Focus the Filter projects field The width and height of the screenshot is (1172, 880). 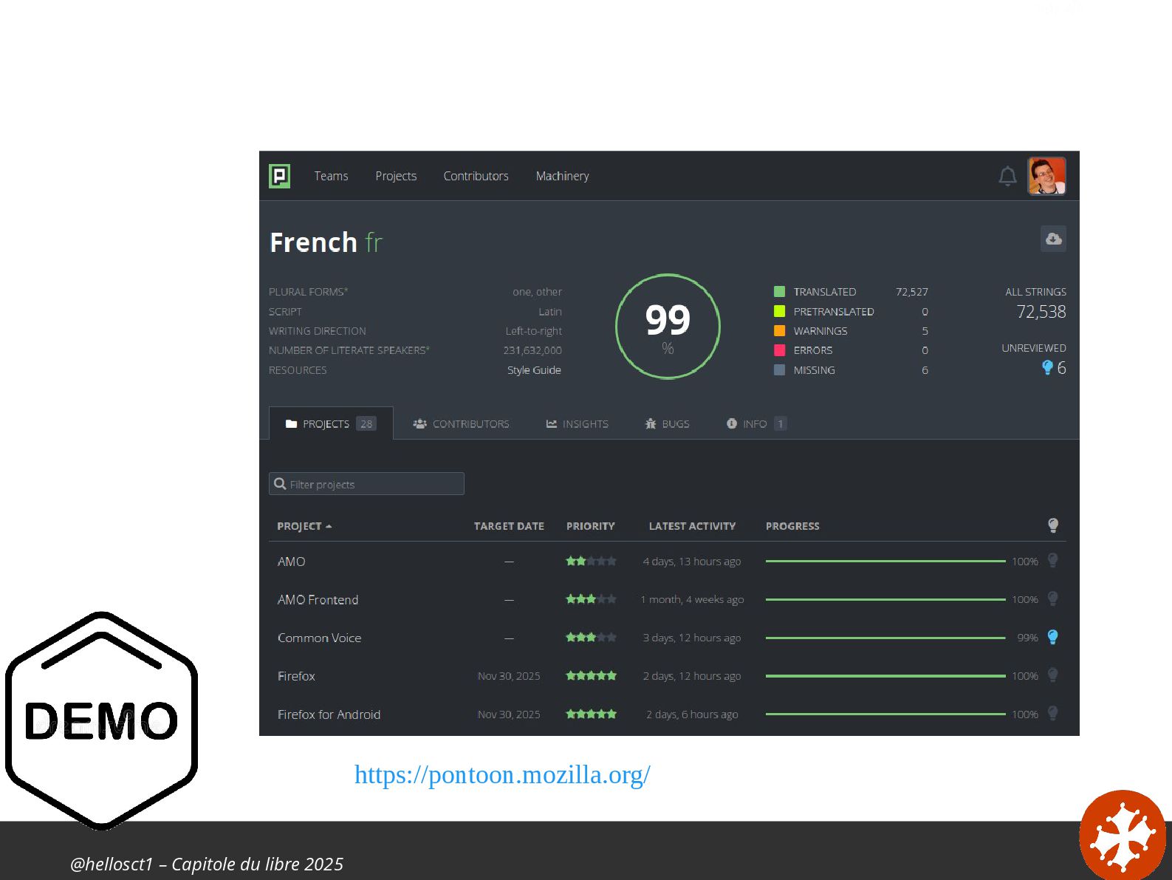366,484
